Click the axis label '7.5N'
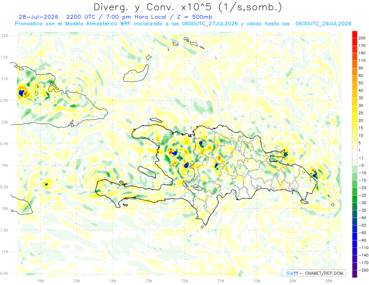Image resolution: width=369 pixels, height=285 pixels. point(5,230)
